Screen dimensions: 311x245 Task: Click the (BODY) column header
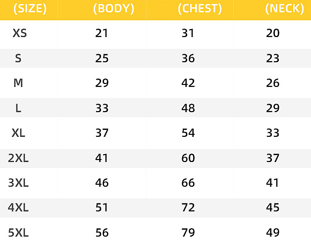(113, 9)
